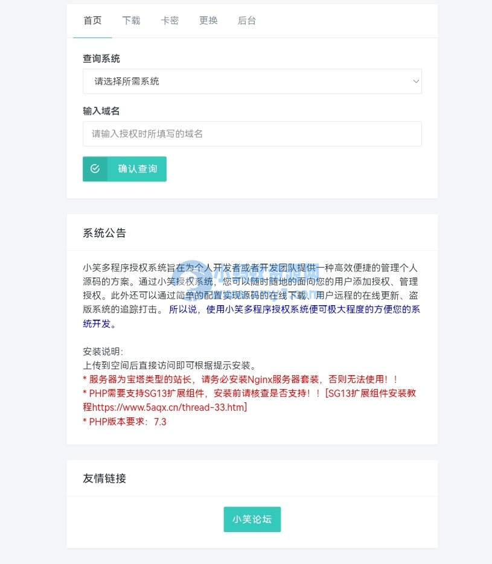Click the 确认查询 button
This screenshot has height=564, width=492.
pos(124,169)
